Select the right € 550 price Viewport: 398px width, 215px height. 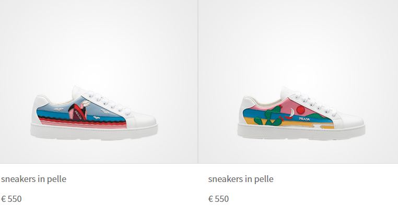pos(218,199)
